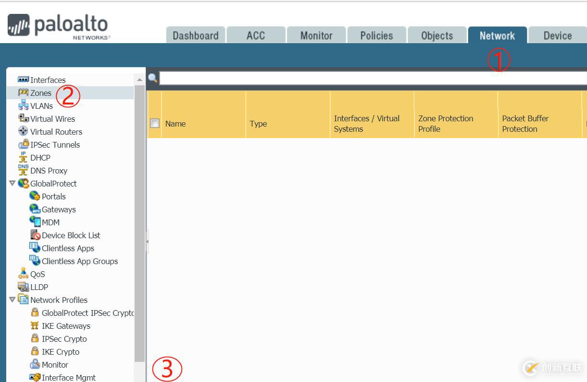
Task: Click the sidebar vertical scrollbar thumb
Action: pos(139,223)
